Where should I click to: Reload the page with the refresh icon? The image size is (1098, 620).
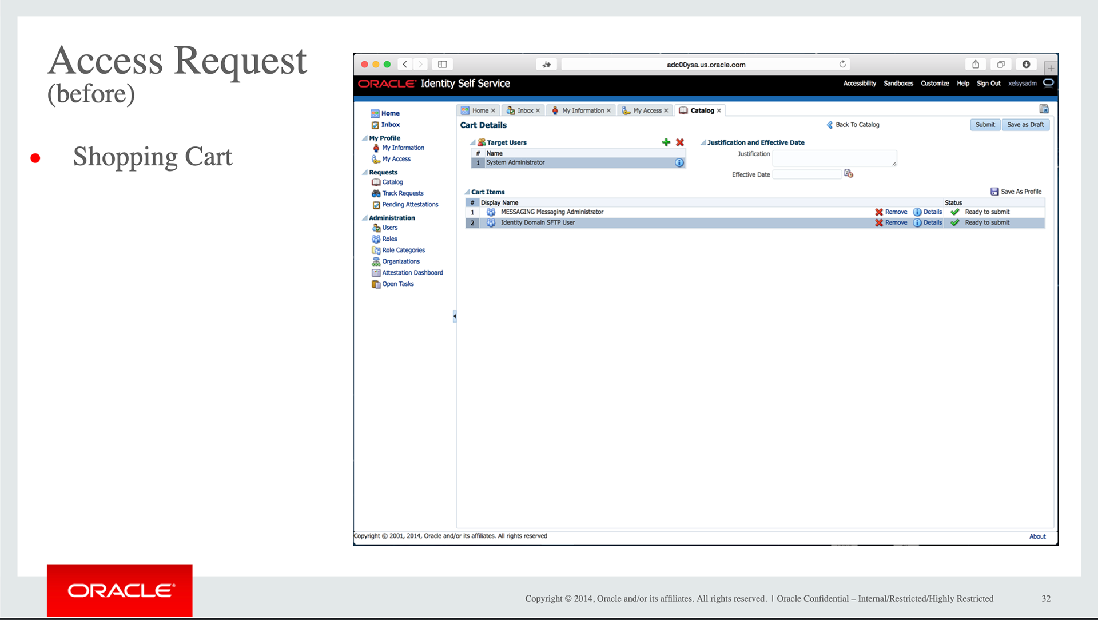pos(842,64)
